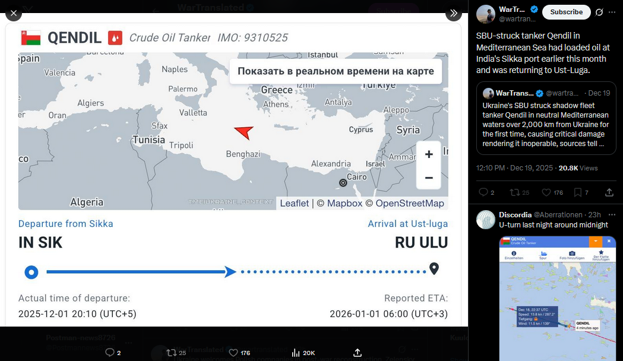The image size is (623, 361).
Task: View analytics icon showing 20K
Action: pyautogui.click(x=296, y=353)
